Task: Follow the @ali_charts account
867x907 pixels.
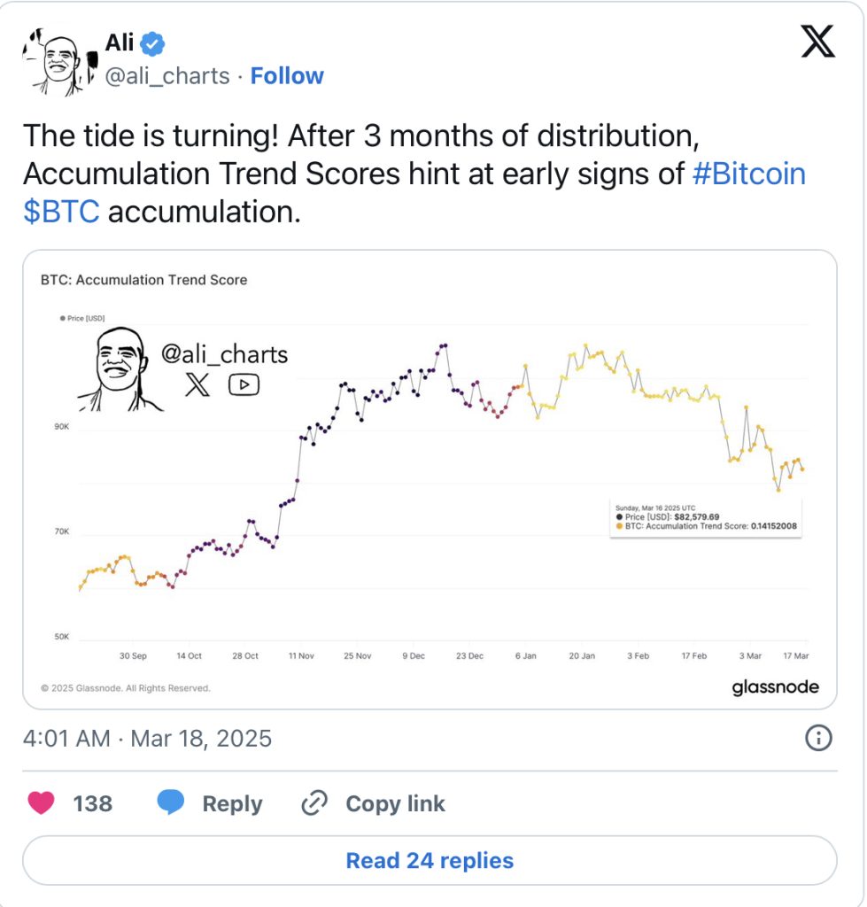Action: [287, 76]
